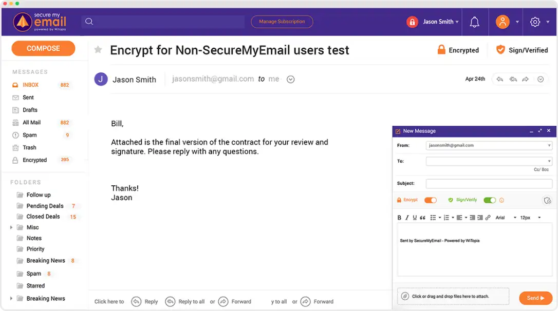
Task: Apply blockquote formatting in the compose window
Action: click(x=422, y=217)
